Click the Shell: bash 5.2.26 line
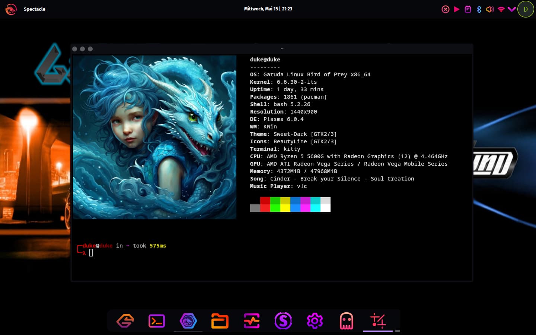 click(280, 104)
